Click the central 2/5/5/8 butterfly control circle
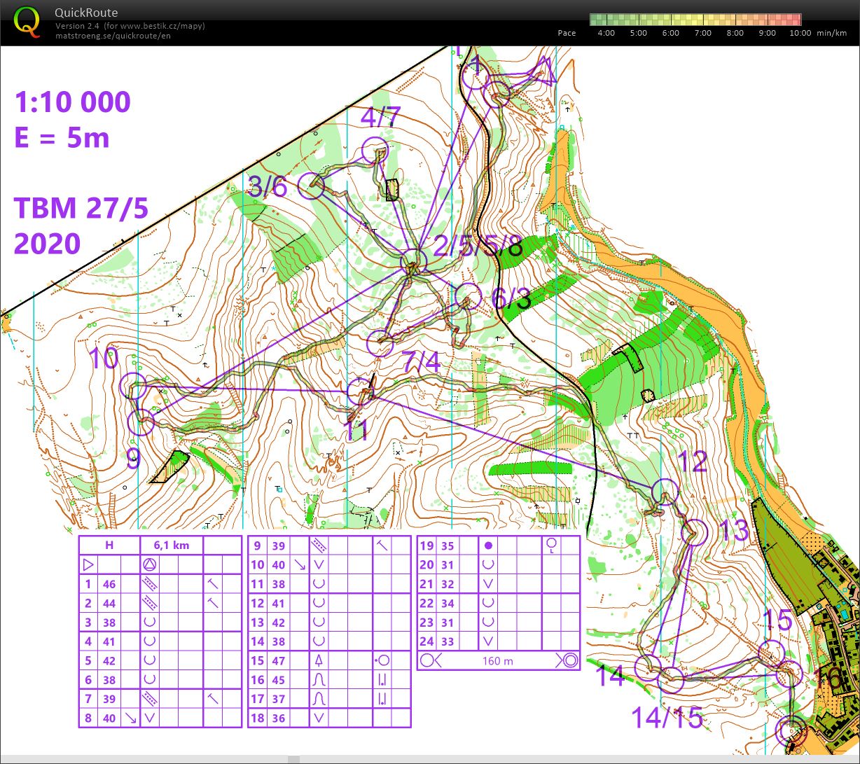 coord(413,263)
